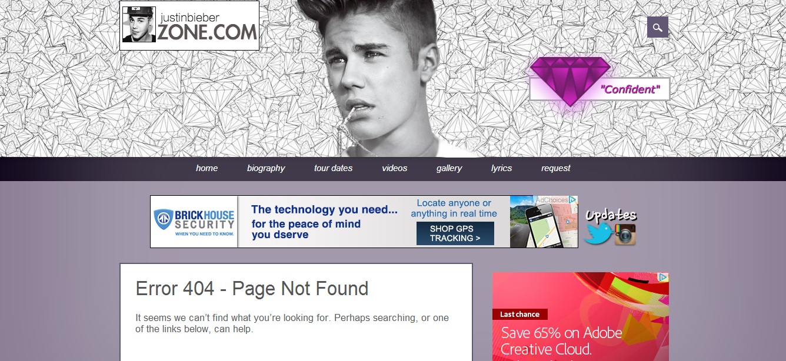
Task: Open the lyrics menu item
Action: [501, 168]
